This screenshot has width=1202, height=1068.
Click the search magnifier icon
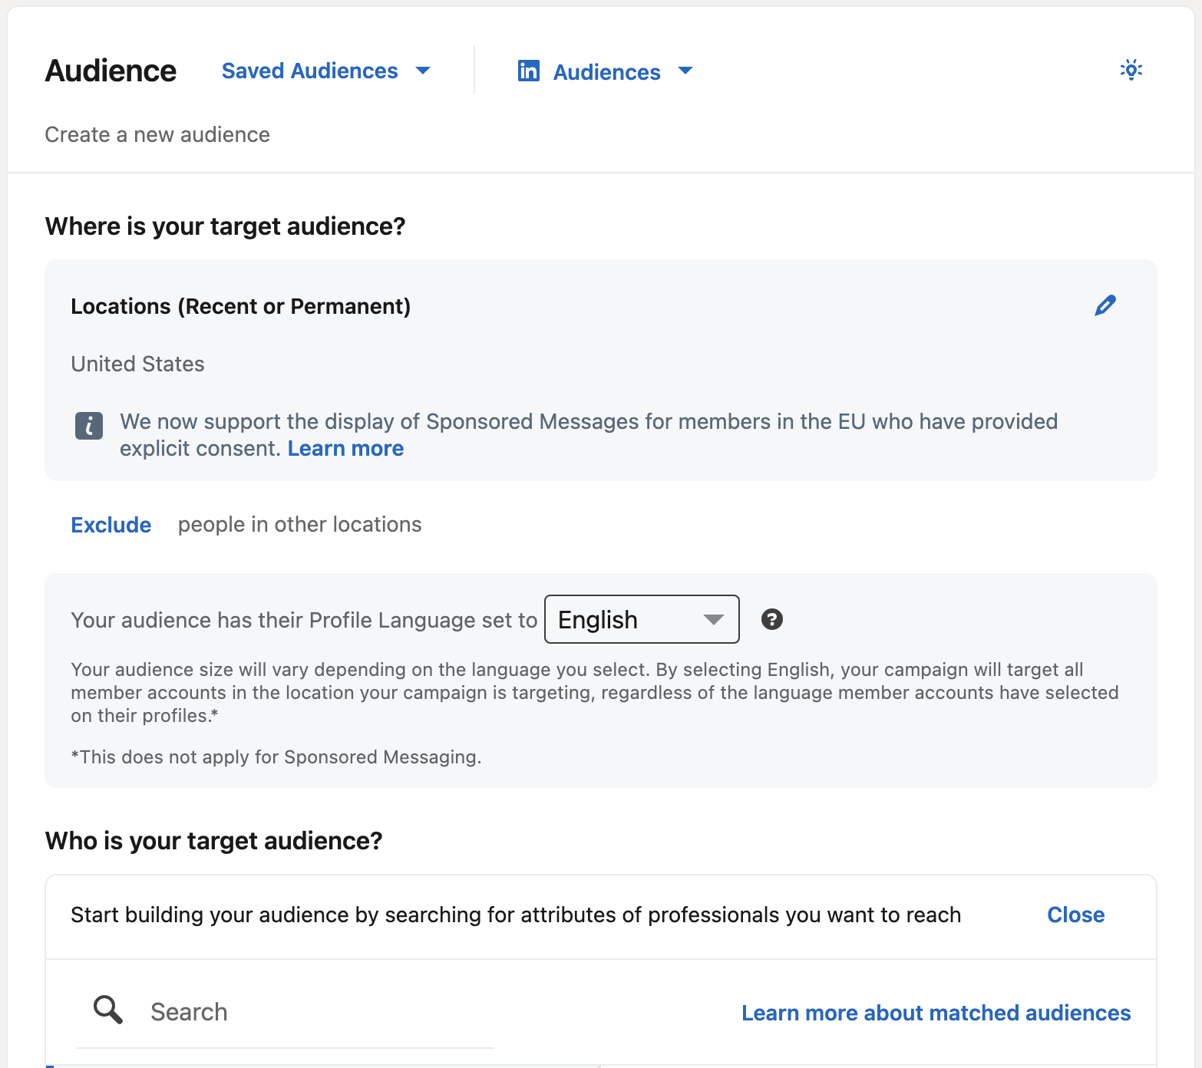click(107, 1010)
